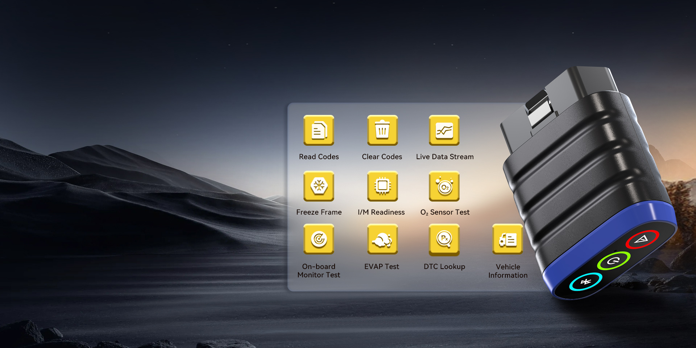This screenshot has width=696, height=348.
Task: Click the 'I/M Readiness' text label
Action: (381, 212)
